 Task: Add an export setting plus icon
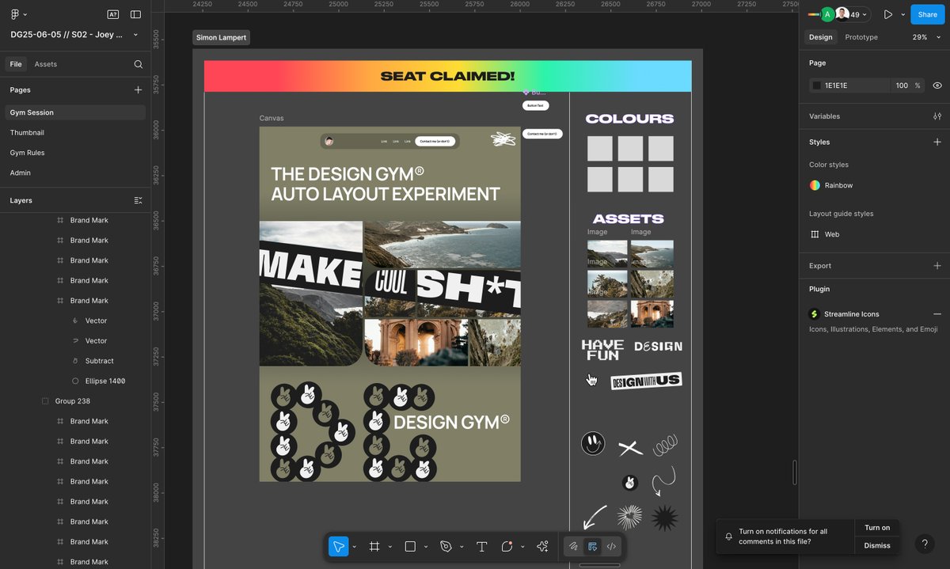pos(937,266)
